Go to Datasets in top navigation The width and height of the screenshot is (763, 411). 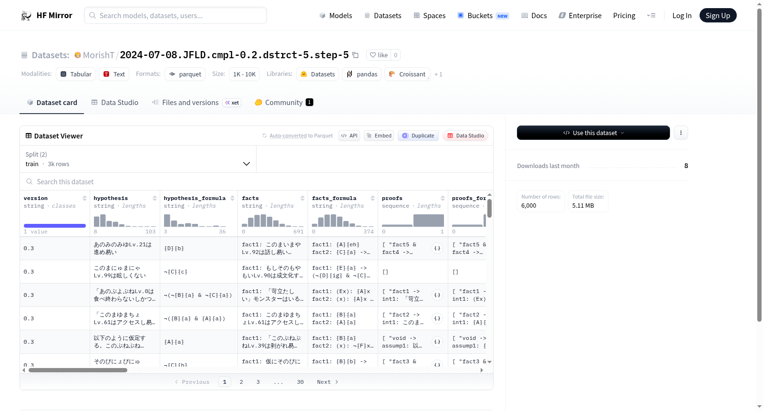[383, 15]
